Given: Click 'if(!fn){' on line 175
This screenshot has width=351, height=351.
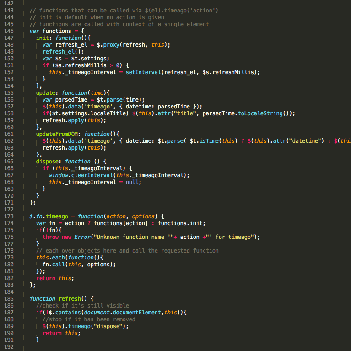Looking at the screenshot, I should coord(49,230).
